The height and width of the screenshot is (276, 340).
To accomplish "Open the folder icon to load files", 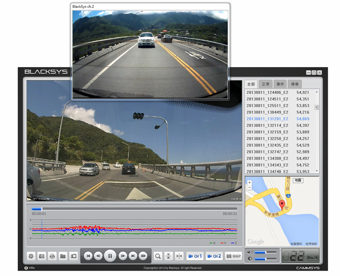I will pyautogui.click(x=63, y=256).
